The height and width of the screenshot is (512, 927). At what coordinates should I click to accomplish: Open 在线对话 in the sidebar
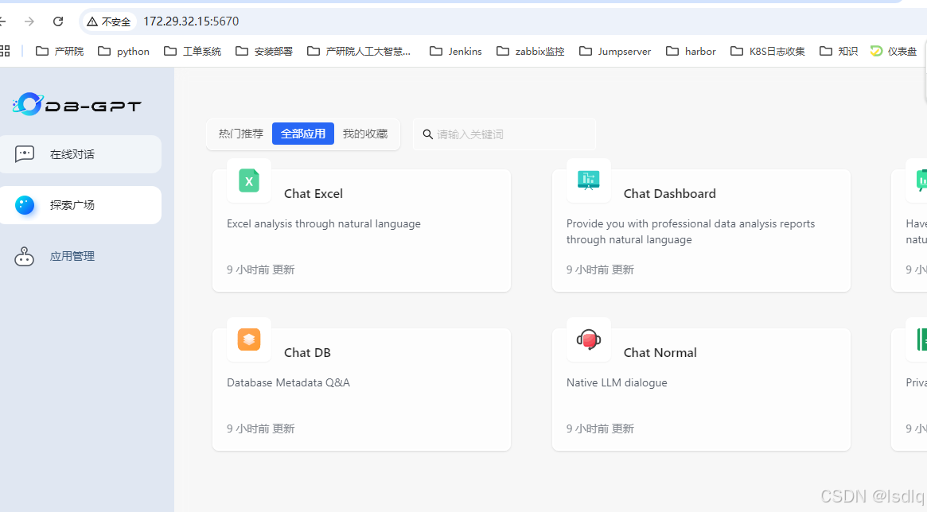[x=80, y=154]
